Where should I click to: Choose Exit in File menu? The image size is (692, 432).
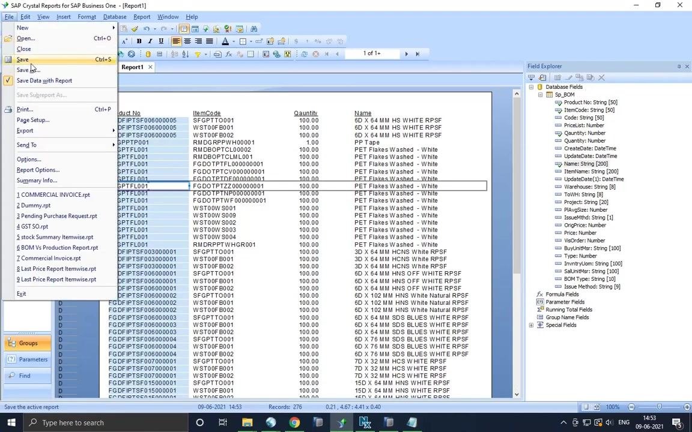click(x=60, y=293)
